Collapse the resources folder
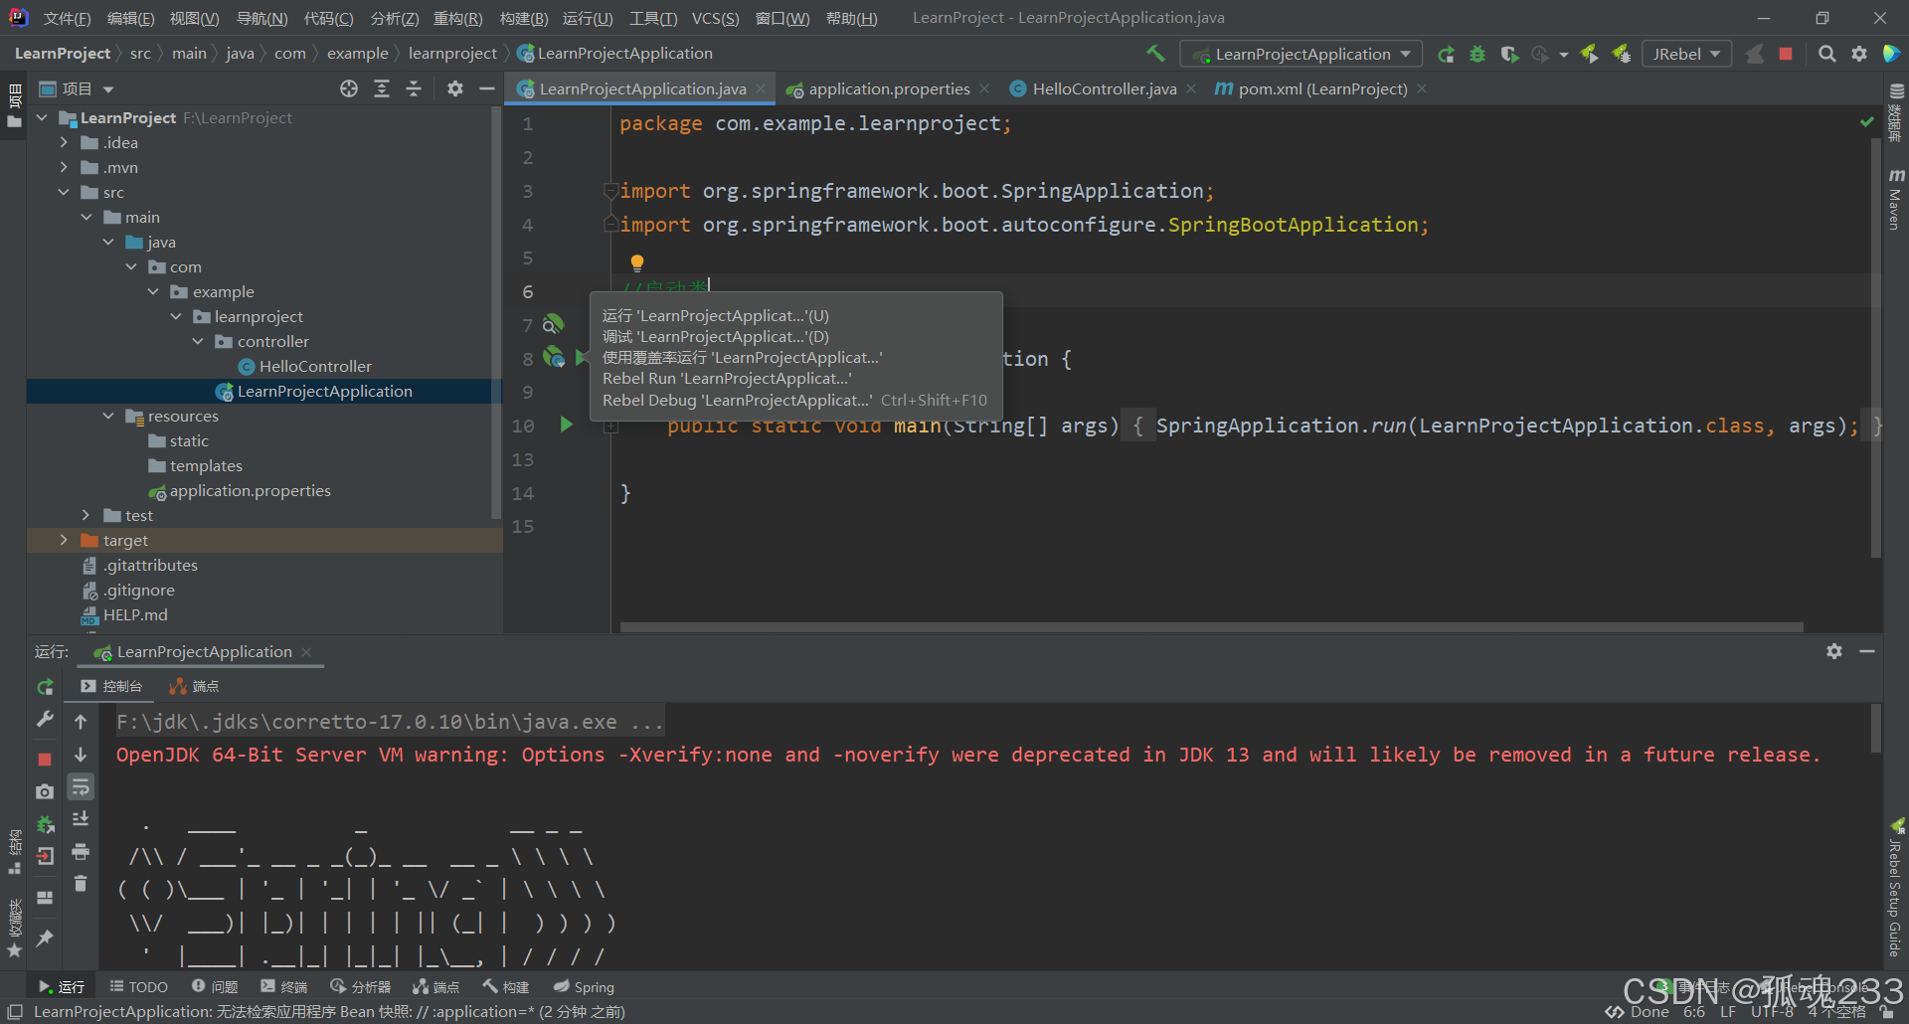Image resolution: width=1909 pixels, height=1024 pixels. [x=108, y=417]
